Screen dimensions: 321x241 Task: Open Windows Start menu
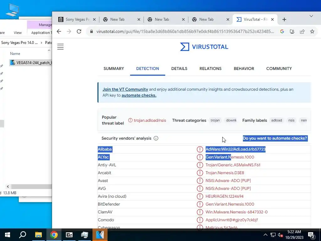(8, 235)
